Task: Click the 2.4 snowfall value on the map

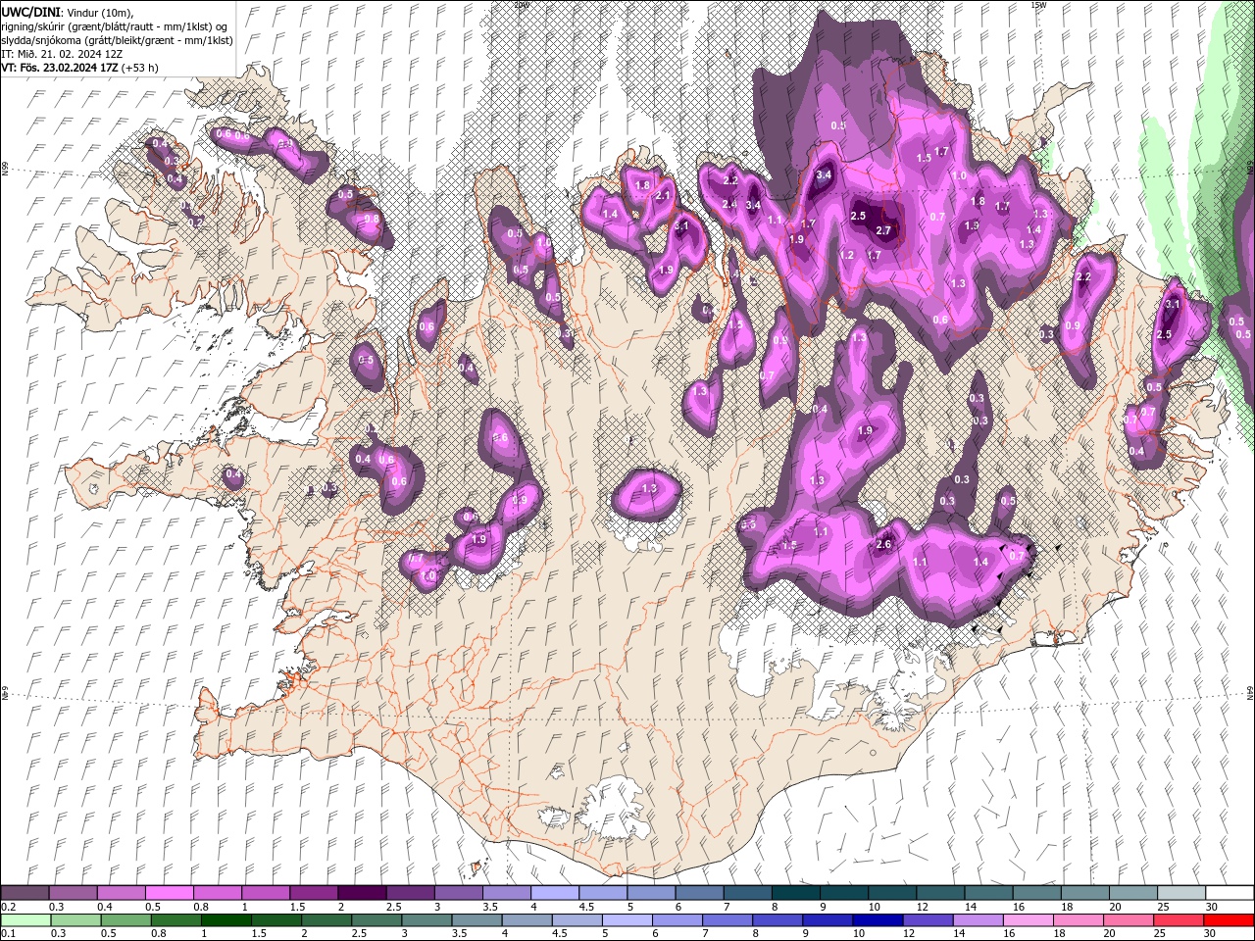Action: pos(729,204)
